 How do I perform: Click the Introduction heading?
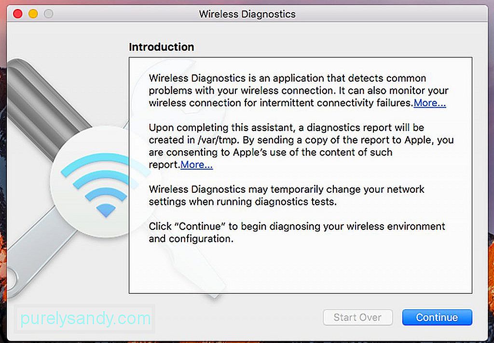pyautogui.click(x=161, y=47)
